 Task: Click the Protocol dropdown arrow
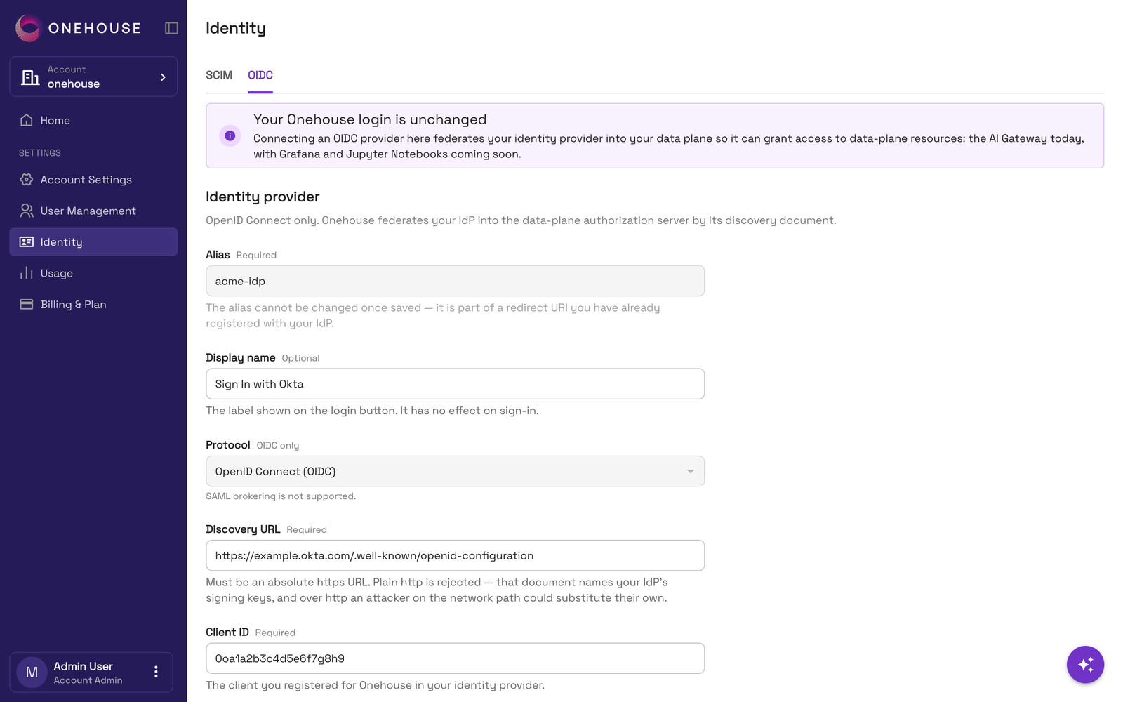pyautogui.click(x=691, y=472)
